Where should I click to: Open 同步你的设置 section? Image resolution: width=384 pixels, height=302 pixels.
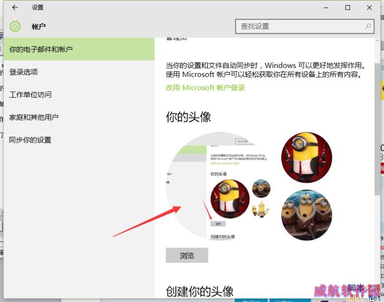(79, 140)
